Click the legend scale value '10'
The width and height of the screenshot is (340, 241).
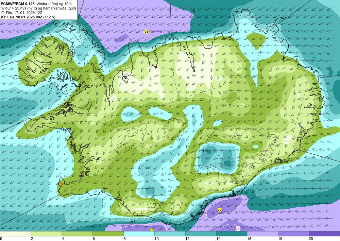[x=156, y=239]
